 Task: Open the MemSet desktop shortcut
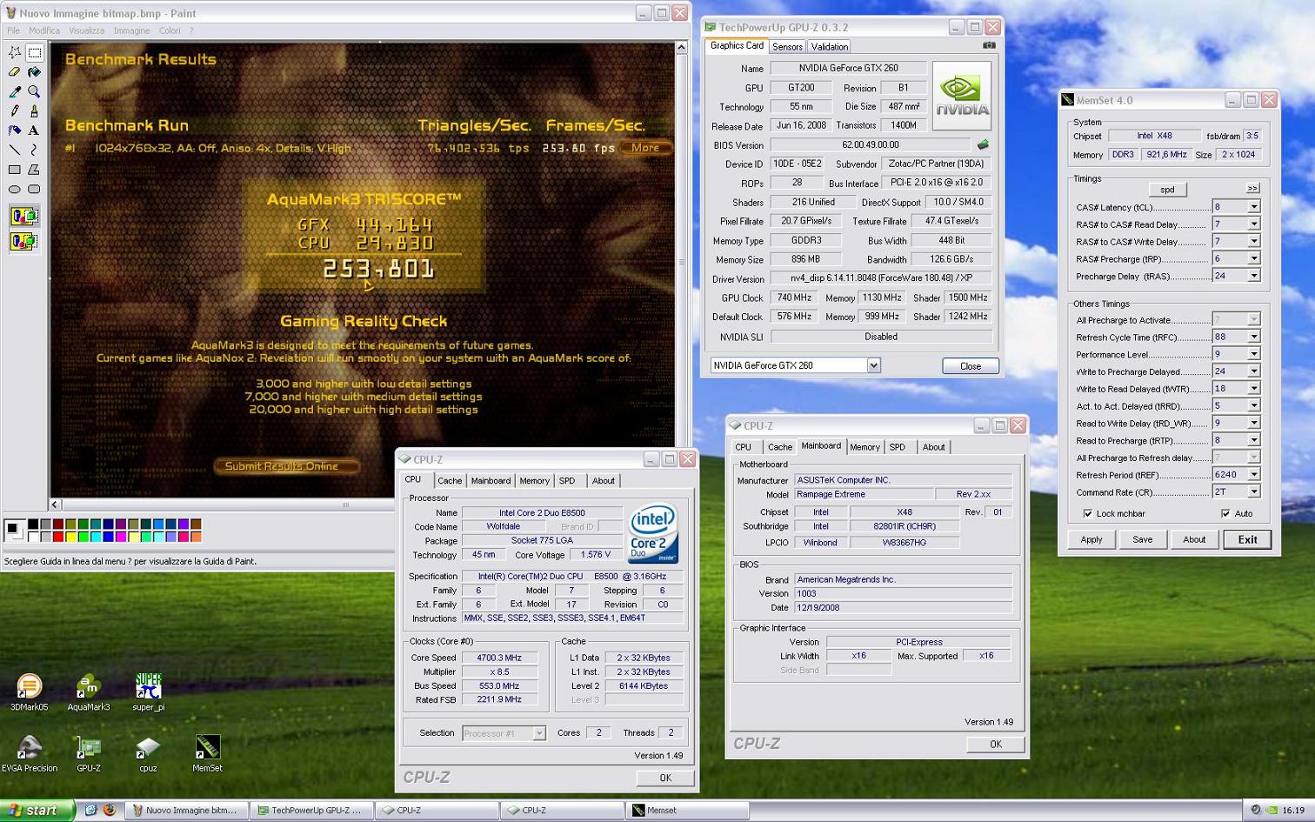[x=207, y=753]
